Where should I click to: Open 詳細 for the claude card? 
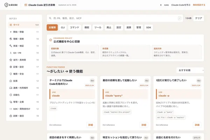point(91,125)
